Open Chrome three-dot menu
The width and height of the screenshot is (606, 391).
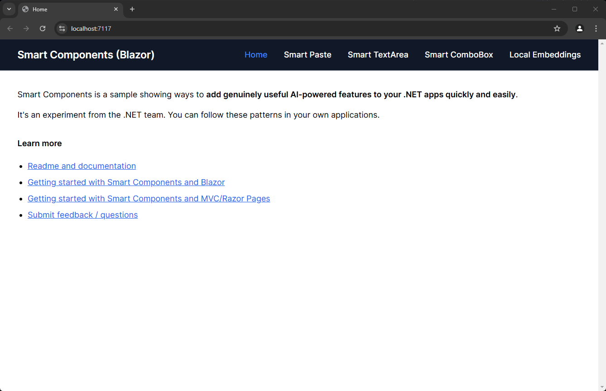pos(596,29)
